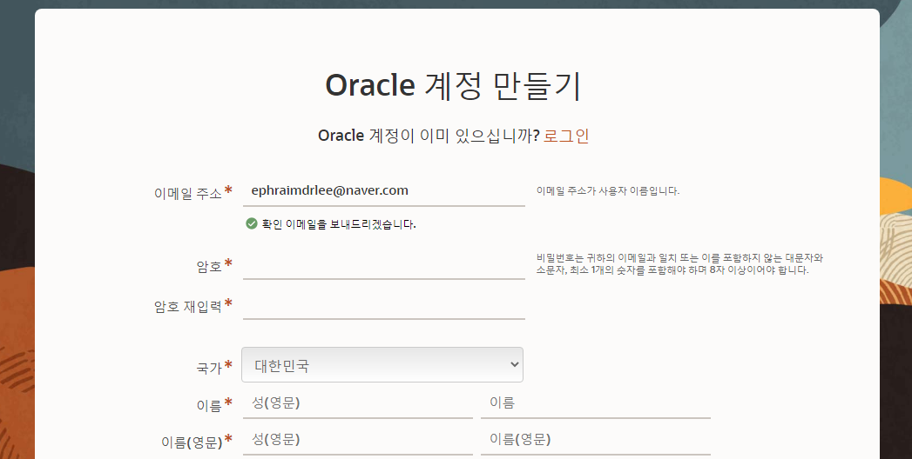Click the 암호 재입력 confirm password field
912x459 pixels.
[384, 304]
